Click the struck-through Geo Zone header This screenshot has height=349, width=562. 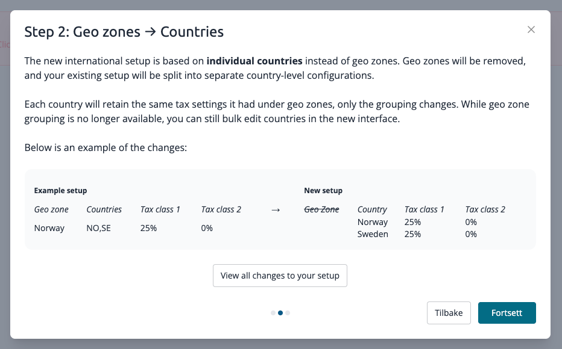(321, 209)
